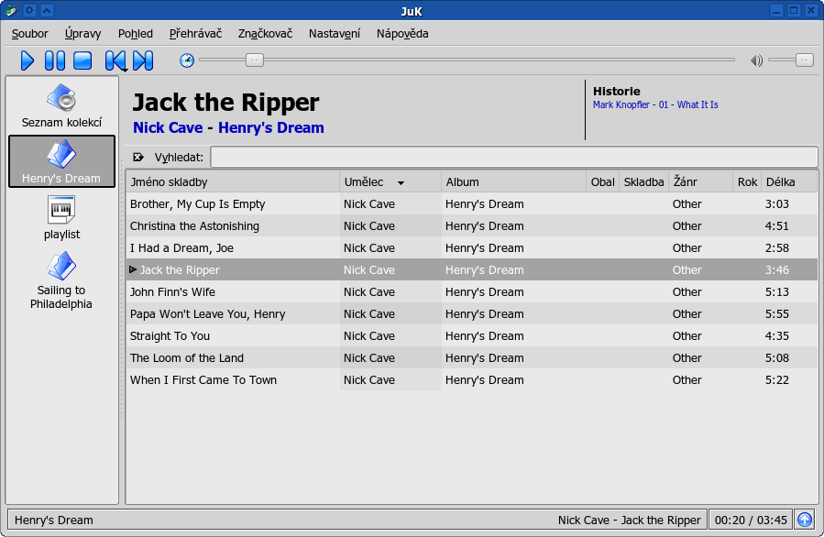
Task: Open the Nápověda menu
Action: tap(402, 34)
